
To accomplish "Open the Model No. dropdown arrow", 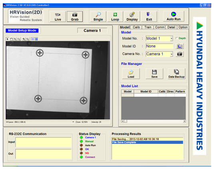I will [172, 38].
